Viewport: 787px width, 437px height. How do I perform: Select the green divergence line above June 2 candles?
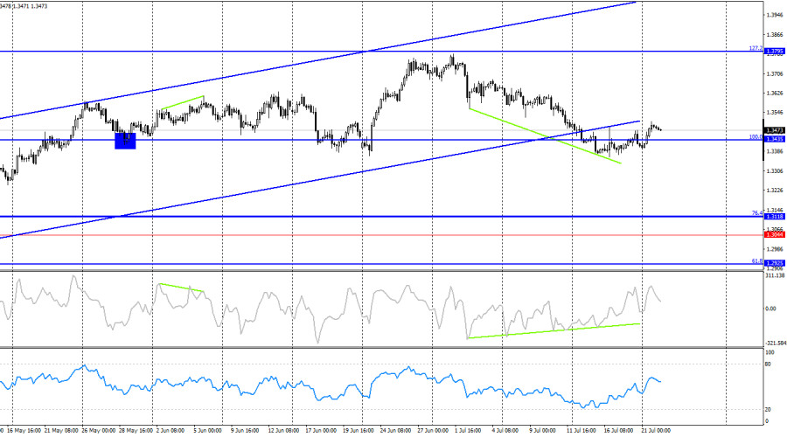tap(183, 102)
